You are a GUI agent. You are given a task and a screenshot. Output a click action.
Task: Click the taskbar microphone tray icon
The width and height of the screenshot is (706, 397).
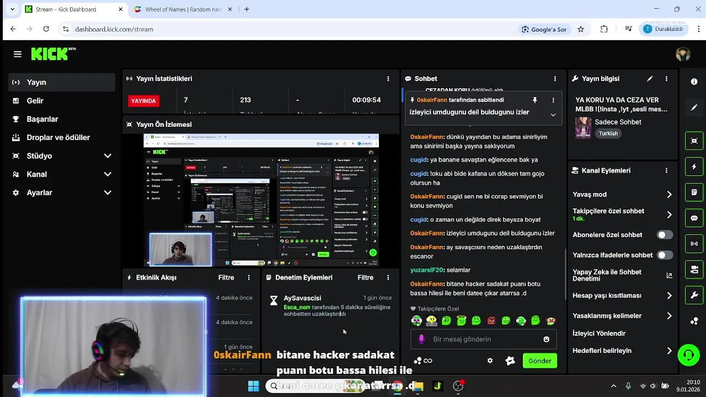(628, 386)
